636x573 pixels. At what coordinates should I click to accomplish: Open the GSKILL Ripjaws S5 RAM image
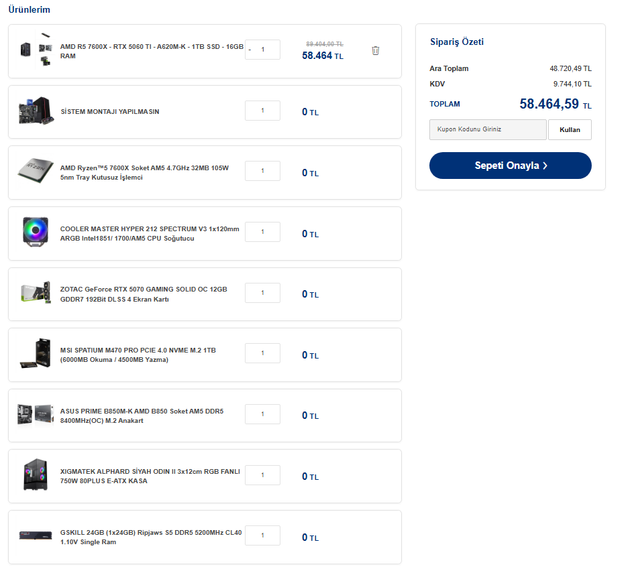coord(36,535)
